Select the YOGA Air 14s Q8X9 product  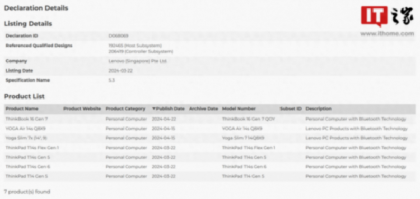point(26,129)
